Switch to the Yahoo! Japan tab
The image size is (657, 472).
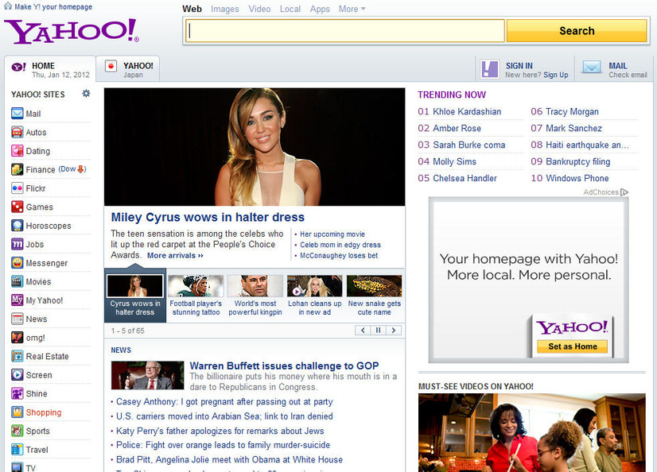pyautogui.click(x=128, y=69)
